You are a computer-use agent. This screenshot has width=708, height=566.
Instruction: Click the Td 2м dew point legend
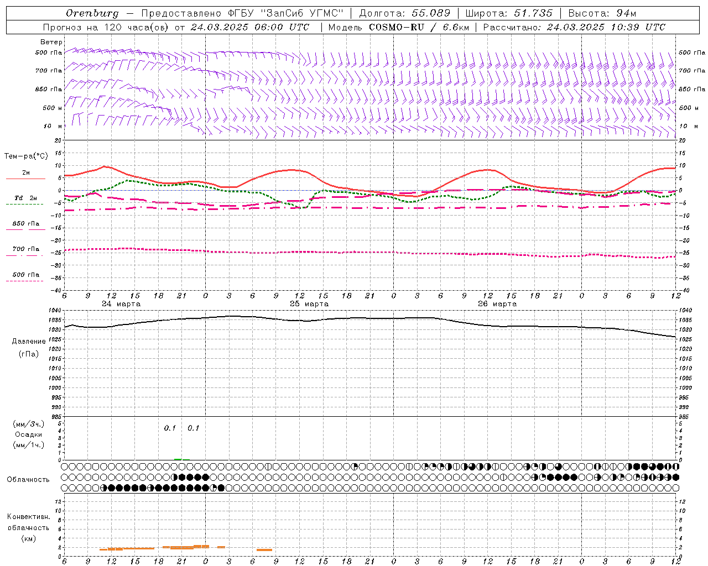tap(25, 198)
